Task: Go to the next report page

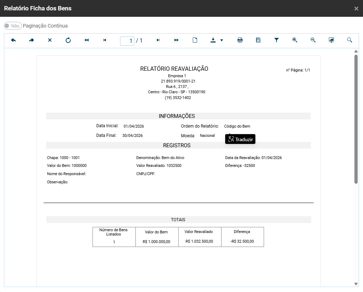Action: click(x=158, y=40)
